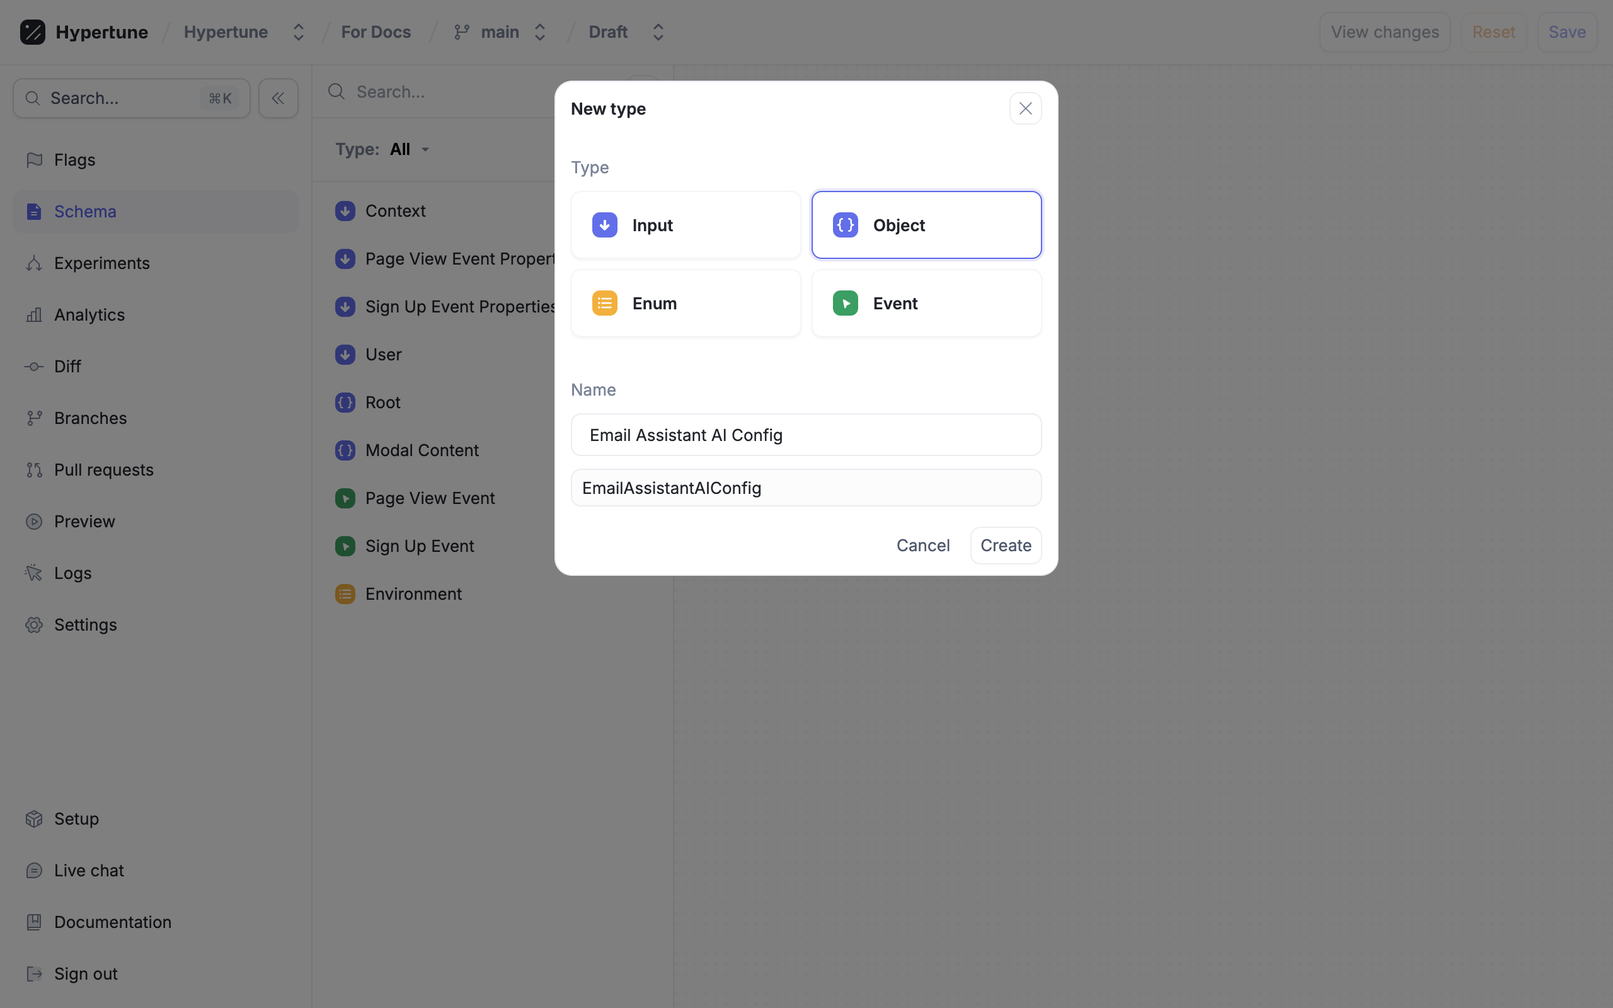Click the Logs cursor icon
This screenshot has width=1613, height=1008.
[x=34, y=573]
